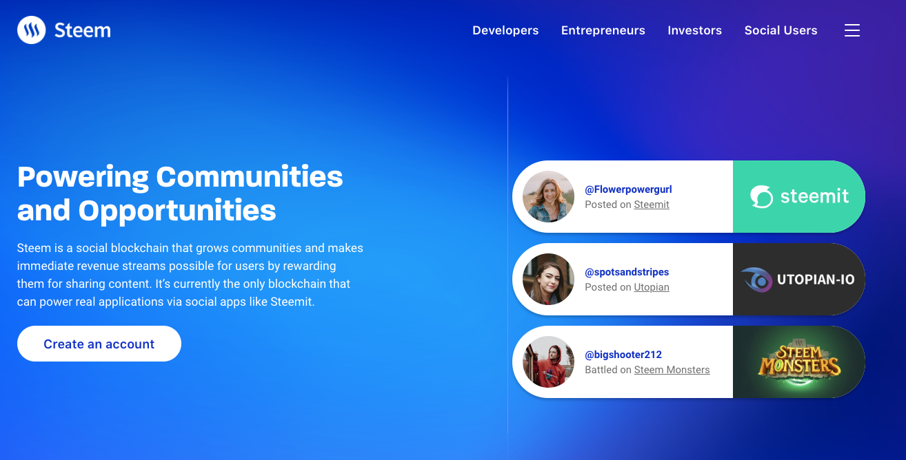The image size is (906, 460).
Task: Click the Powering Communities and Opportunities heading
Action: [180, 194]
